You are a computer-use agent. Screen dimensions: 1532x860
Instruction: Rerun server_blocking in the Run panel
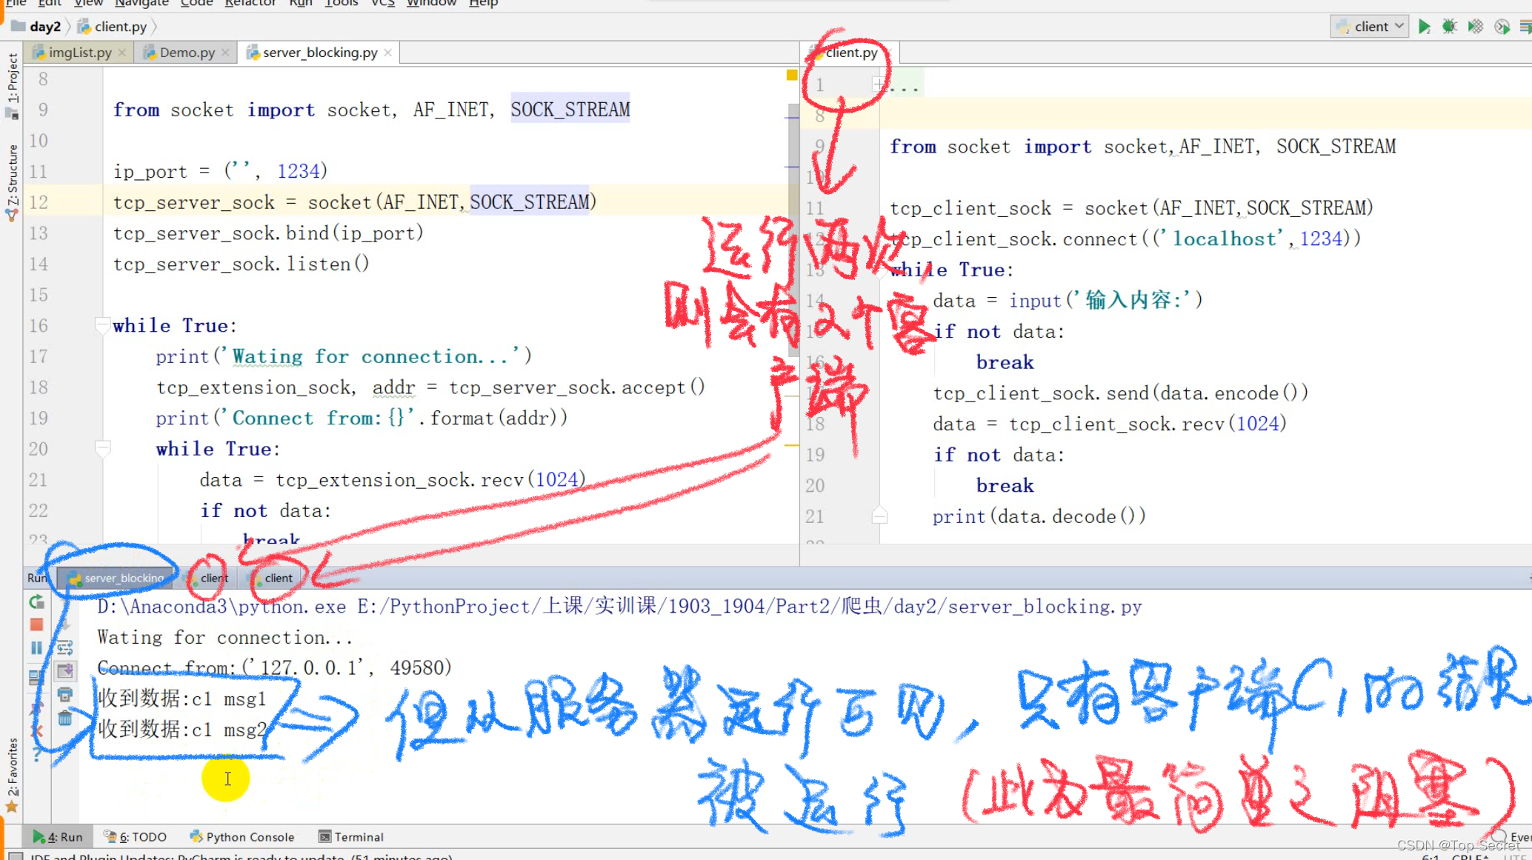click(36, 602)
